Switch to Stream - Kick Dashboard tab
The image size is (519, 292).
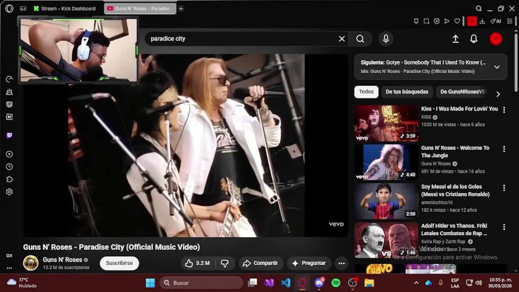point(64,9)
